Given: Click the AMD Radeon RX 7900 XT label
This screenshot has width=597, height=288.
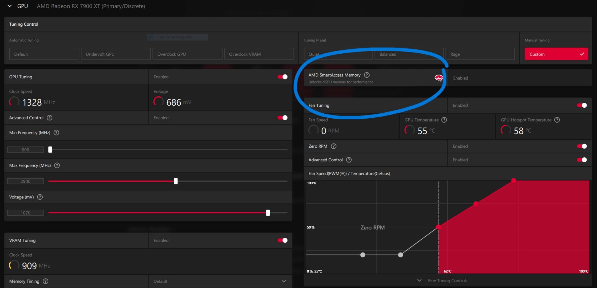Looking at the screenshot, I should pos(91,6).
